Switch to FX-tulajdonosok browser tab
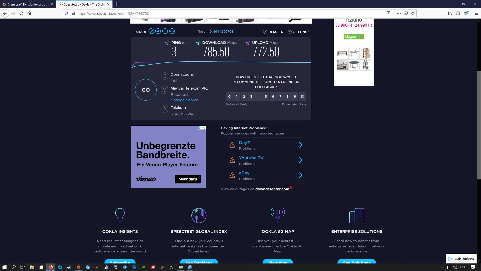481x271 pixels. pos(28,4)
